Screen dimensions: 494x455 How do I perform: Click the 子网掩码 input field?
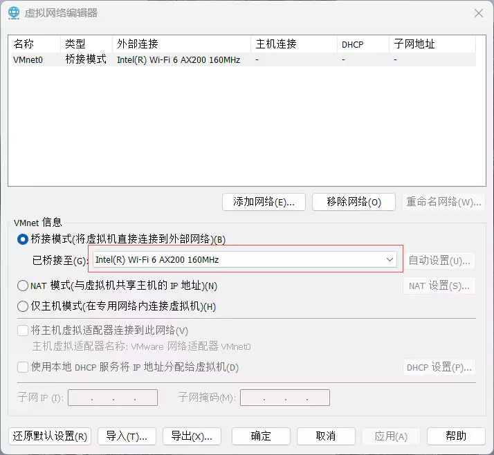point(285,398)
